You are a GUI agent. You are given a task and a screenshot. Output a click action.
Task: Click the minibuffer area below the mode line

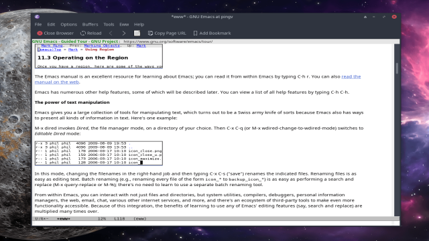(x=213, y=223)
